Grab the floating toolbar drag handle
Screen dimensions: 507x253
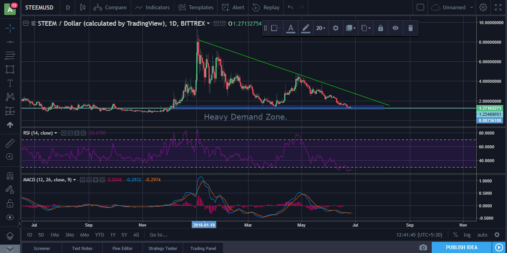pos(265,28)
